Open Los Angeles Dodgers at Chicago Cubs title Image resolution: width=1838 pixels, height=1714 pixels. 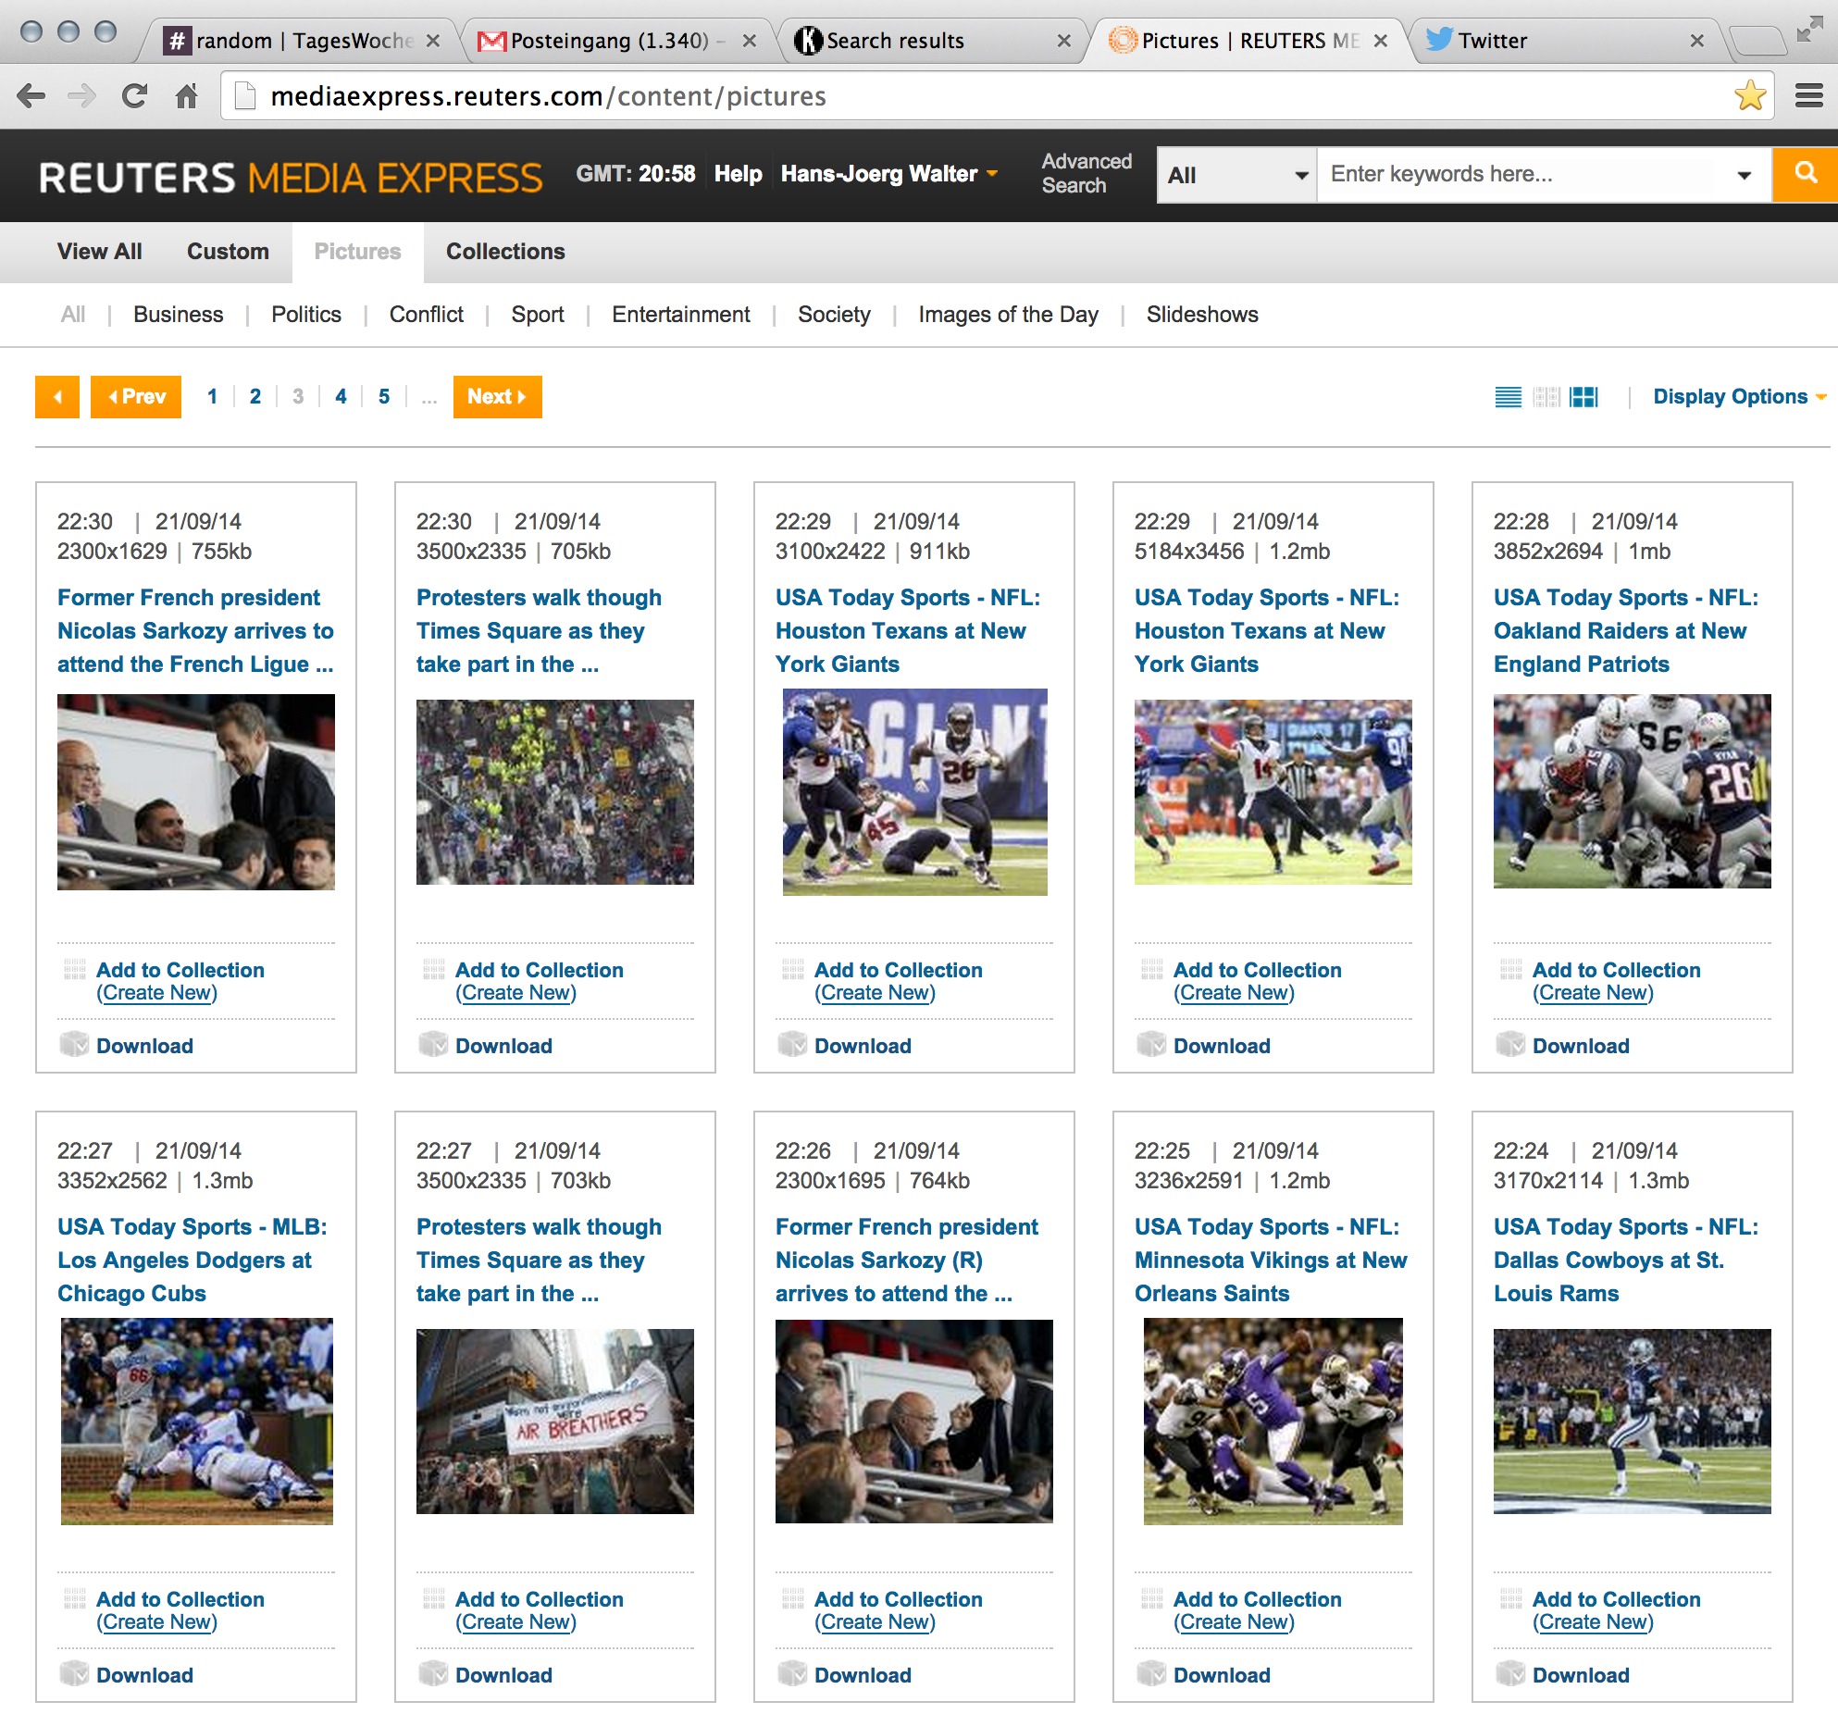(x=192, y=1261)
